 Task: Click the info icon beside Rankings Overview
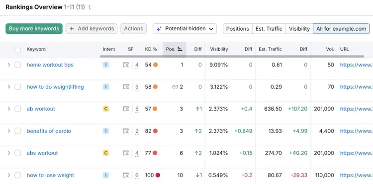tap(90, 7)
